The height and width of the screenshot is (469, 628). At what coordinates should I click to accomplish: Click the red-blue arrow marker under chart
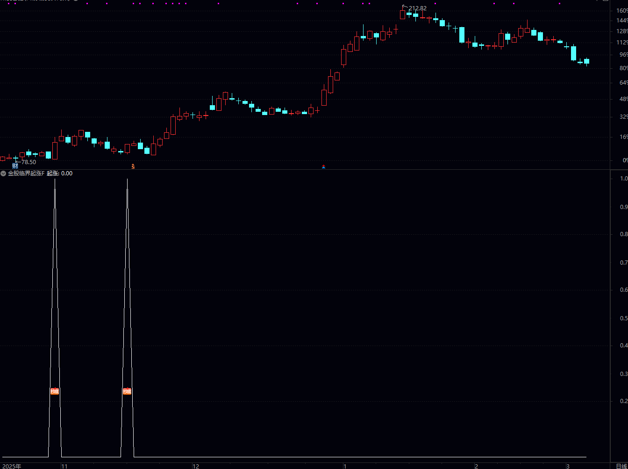(x=324, y=166)
